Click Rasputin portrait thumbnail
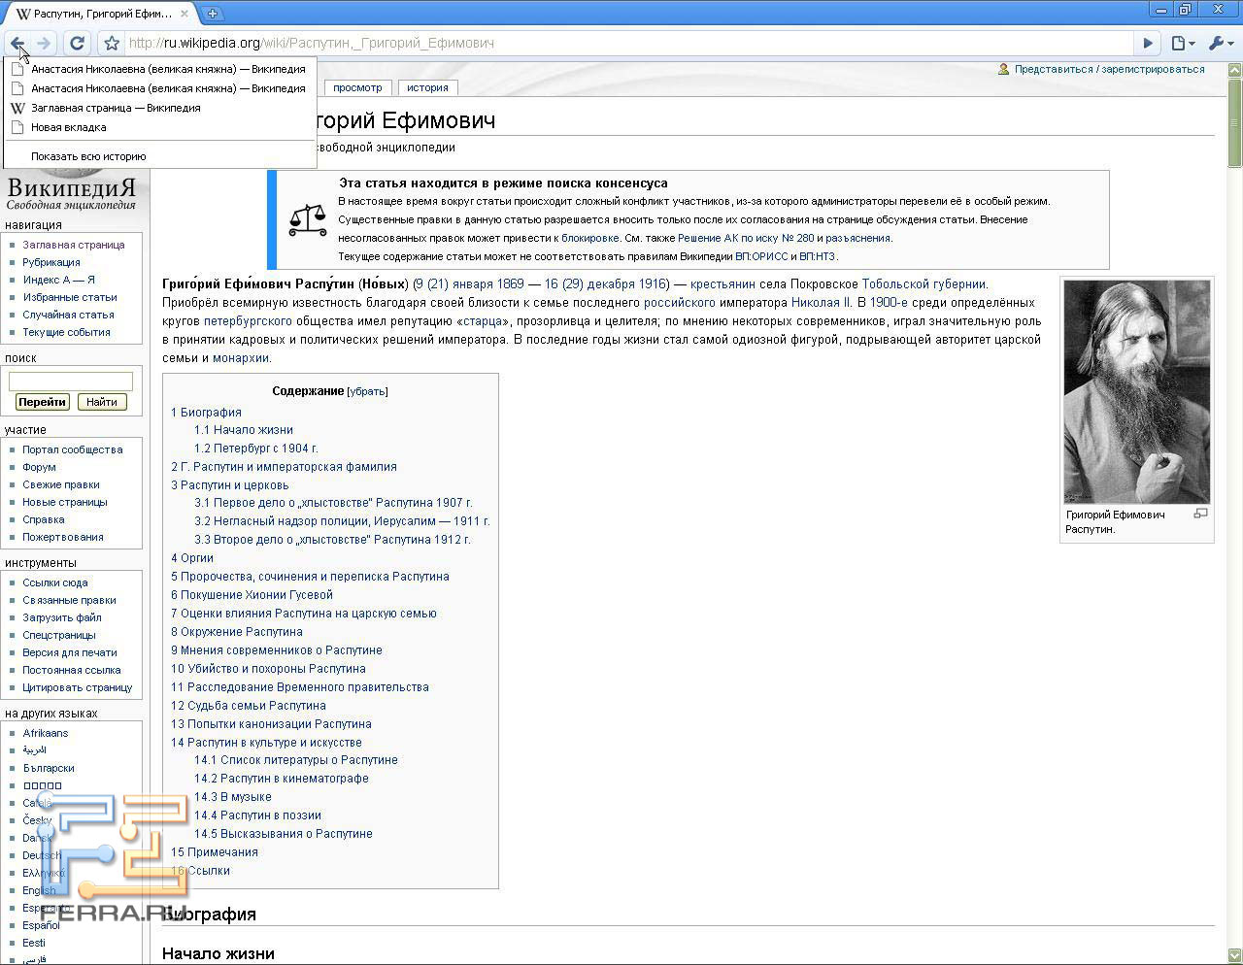This screenshot has width=1243, height=965. pos(1137,391)
